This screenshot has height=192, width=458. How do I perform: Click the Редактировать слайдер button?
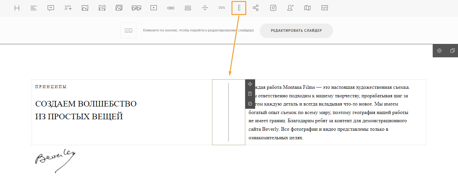point(296,31)
